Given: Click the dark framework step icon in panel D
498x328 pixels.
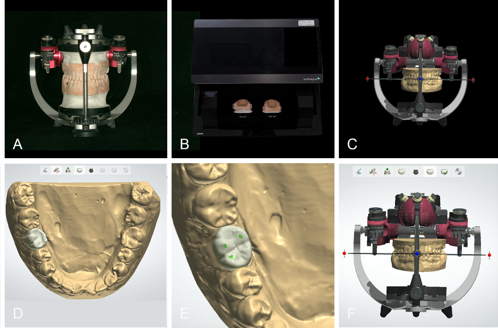Looking at the screenshot, I should [91, 170].
